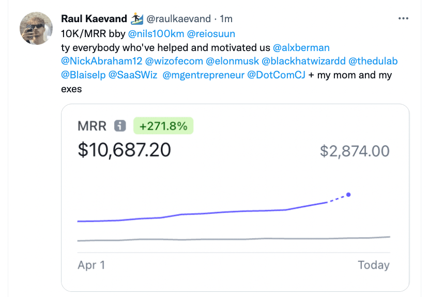
Task: Open the @raulkaevand handle link
Action: 179,19
